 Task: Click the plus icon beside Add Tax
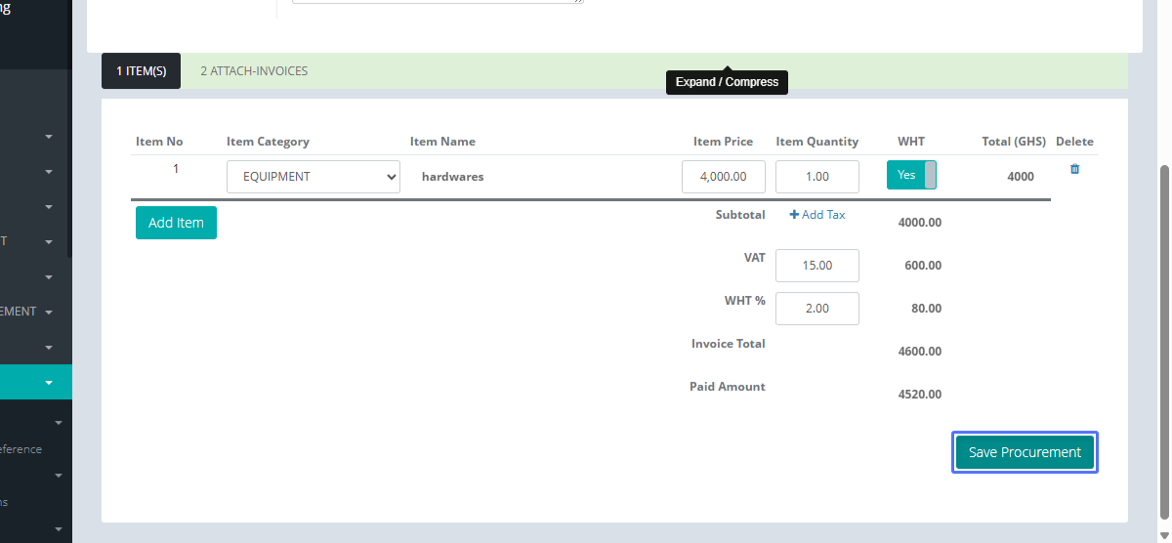pyautogui.click(x=794, y=215)
